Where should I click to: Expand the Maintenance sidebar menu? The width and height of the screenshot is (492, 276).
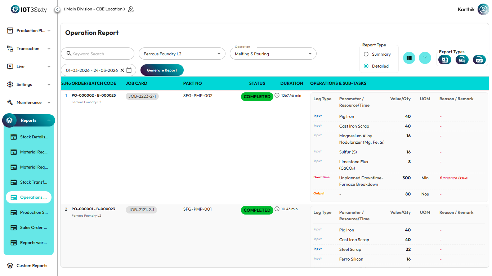(29, 102)
